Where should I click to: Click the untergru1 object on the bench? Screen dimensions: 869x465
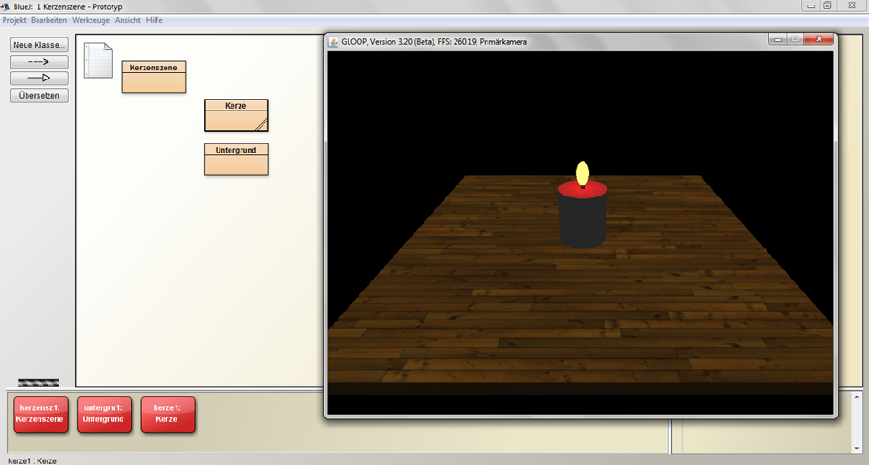pos(103,414)
